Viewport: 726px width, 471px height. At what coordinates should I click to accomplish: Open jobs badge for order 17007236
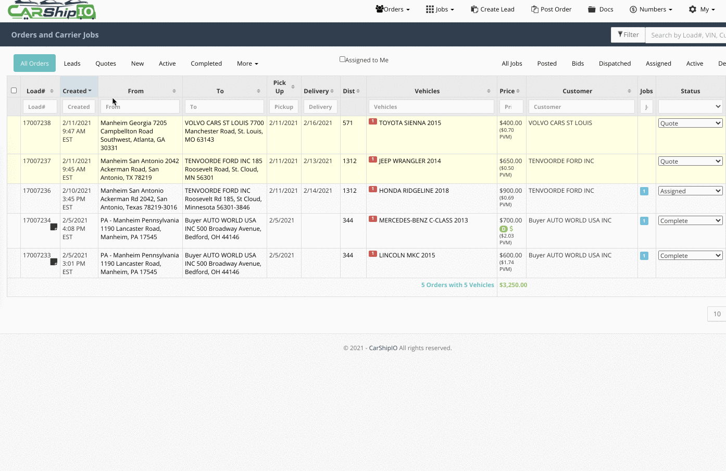click(x=644, y=191)
